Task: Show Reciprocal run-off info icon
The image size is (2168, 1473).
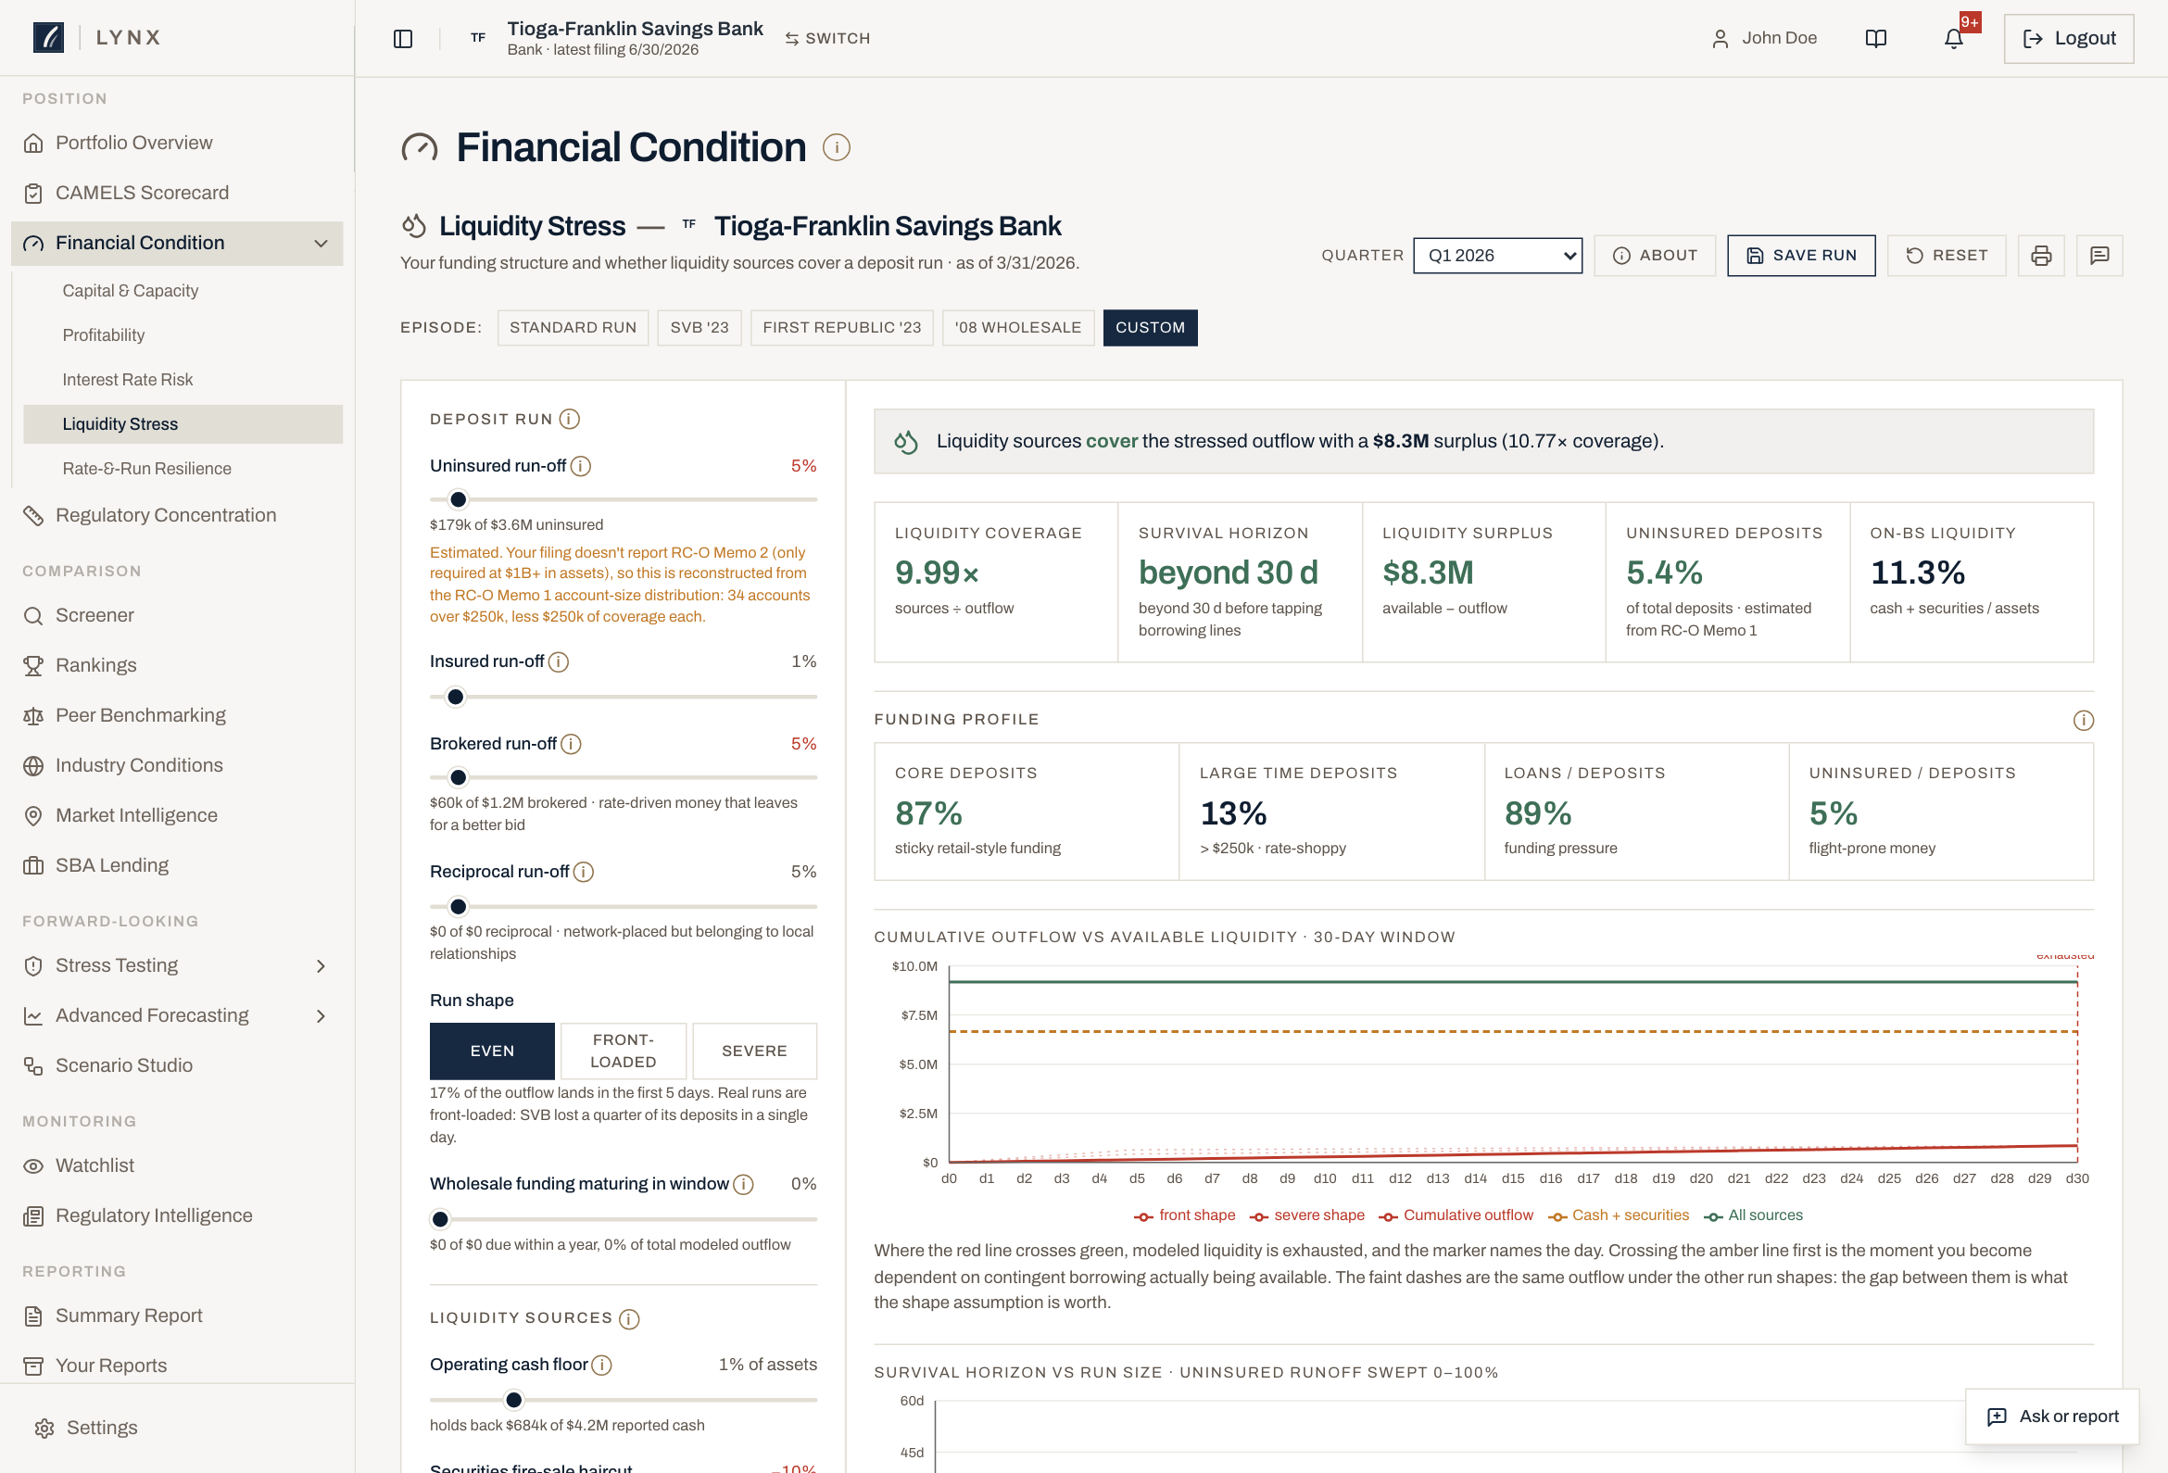Action: (583, 872)
